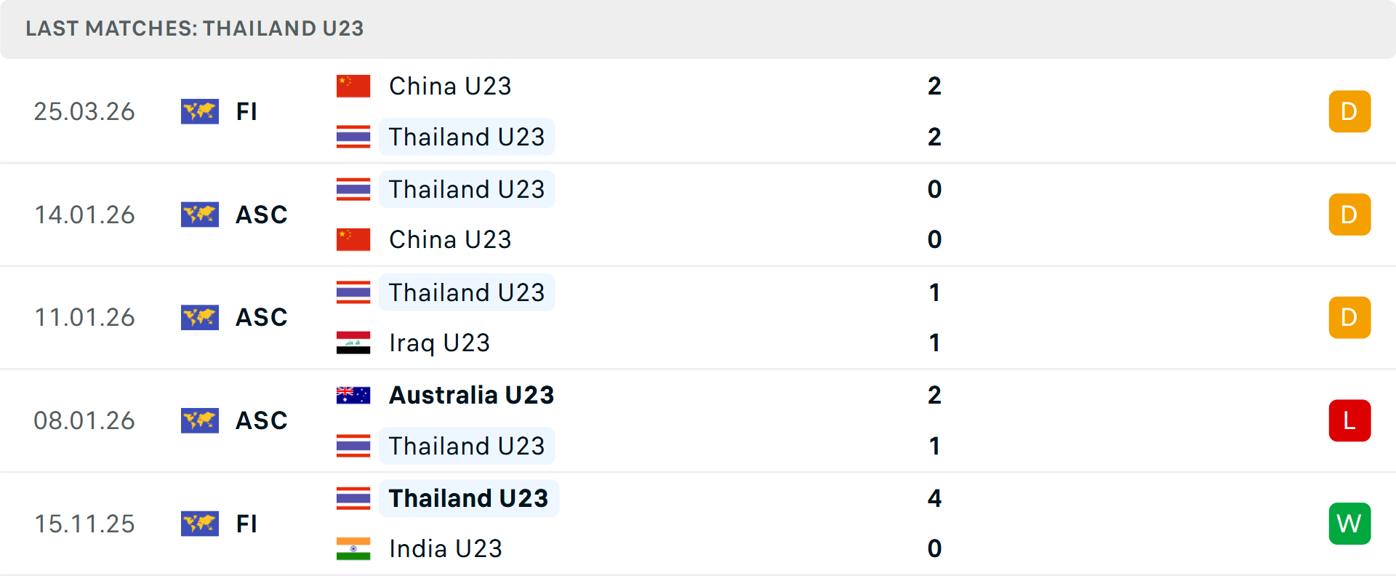Viewport: 1396px width, 576px height.
Task: Click the D draw badge for the Iraq match
Action: (1349, 317)
